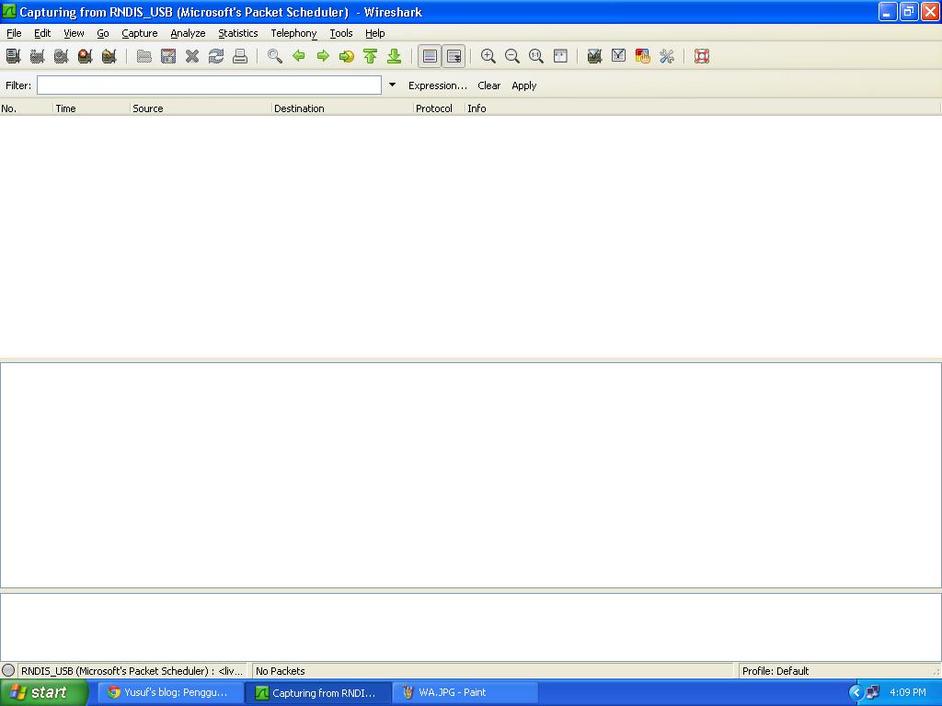The width and height of the screenshot is (942, 706).
Task: Jump to last packet icon
Action: tap(394, 56)
